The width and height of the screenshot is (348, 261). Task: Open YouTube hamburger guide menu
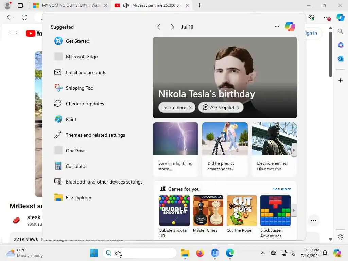pyautogui.click(x=14, y=33)
